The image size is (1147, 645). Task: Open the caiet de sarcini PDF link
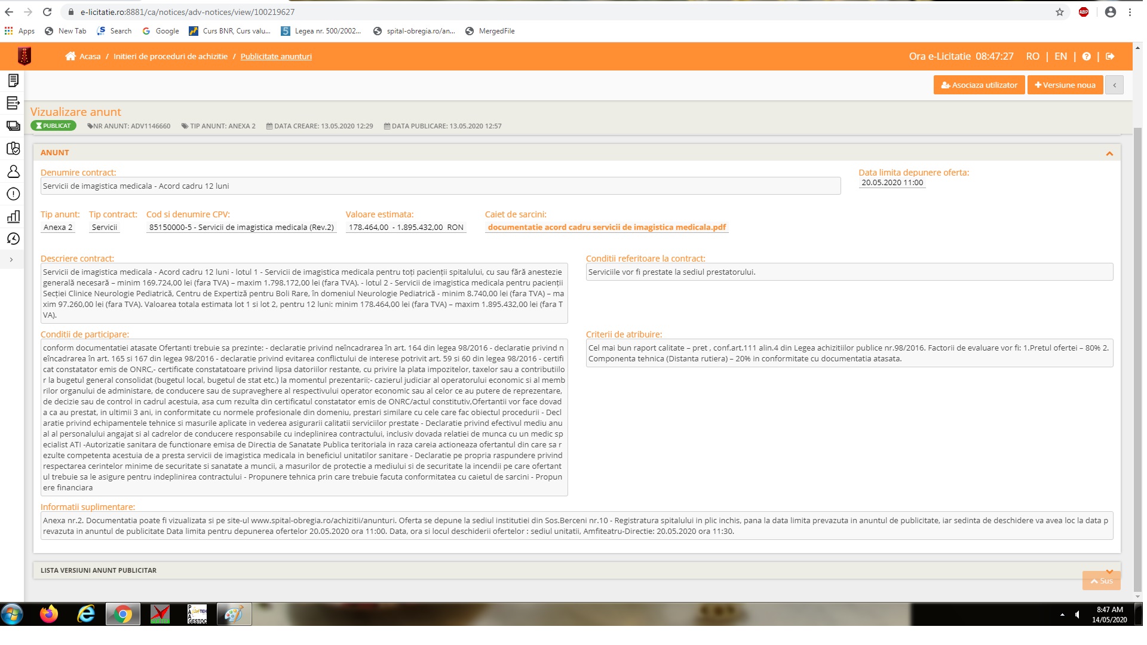click(606, 227)
